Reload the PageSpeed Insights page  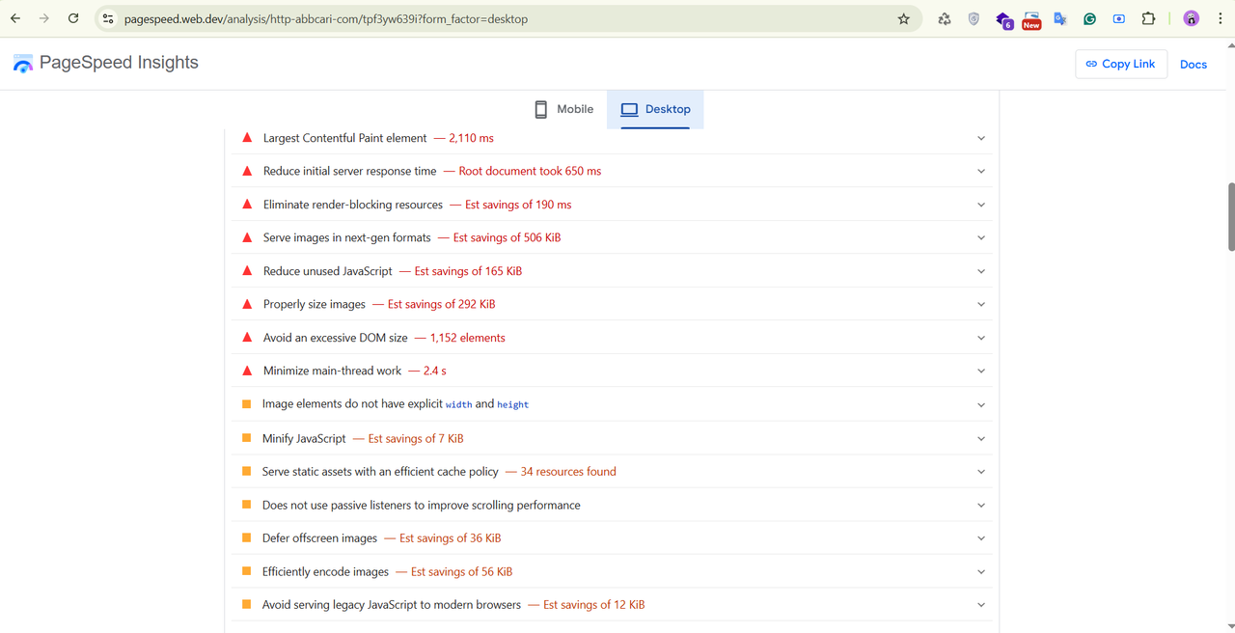pyautogui.click(x=73, y=18)
